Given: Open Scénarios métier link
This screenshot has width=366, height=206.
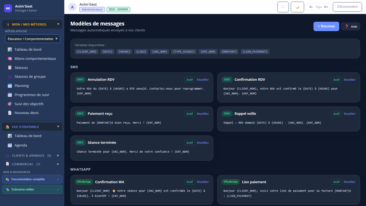Looking at the screenshot, I should click(32, 189).
